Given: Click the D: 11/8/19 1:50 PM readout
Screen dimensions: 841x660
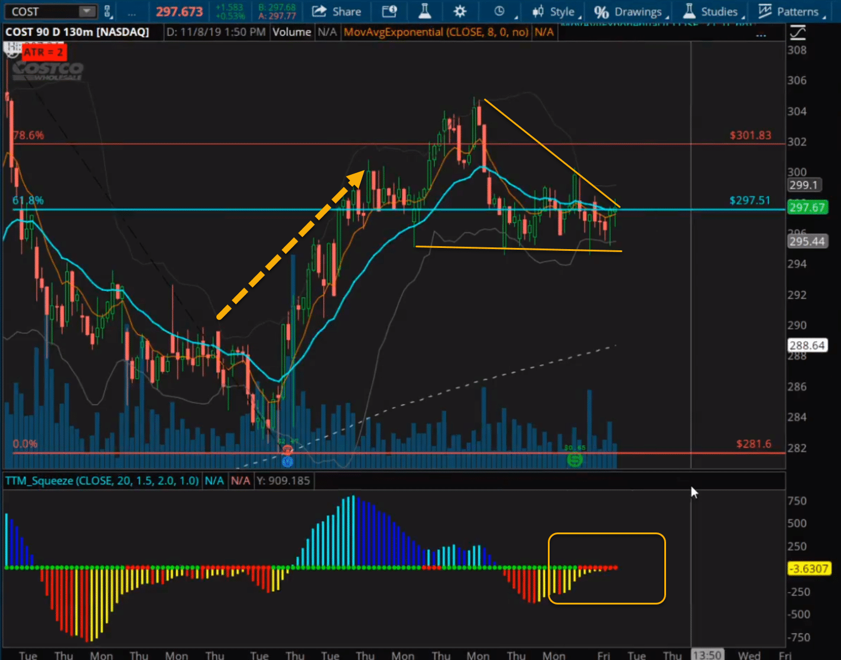Looking at the screenshot, I should 216,32.
